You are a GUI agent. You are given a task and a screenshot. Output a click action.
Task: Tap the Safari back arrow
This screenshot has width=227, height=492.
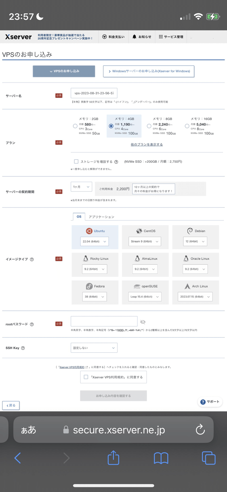[18, 458]
